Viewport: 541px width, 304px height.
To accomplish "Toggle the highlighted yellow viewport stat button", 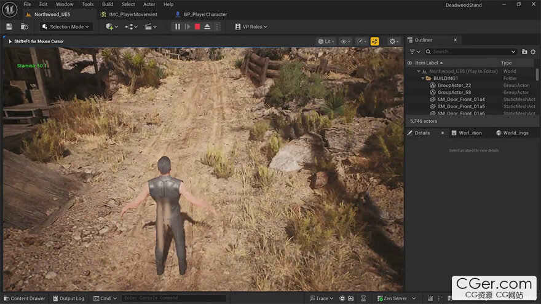I will pos(374,41).
